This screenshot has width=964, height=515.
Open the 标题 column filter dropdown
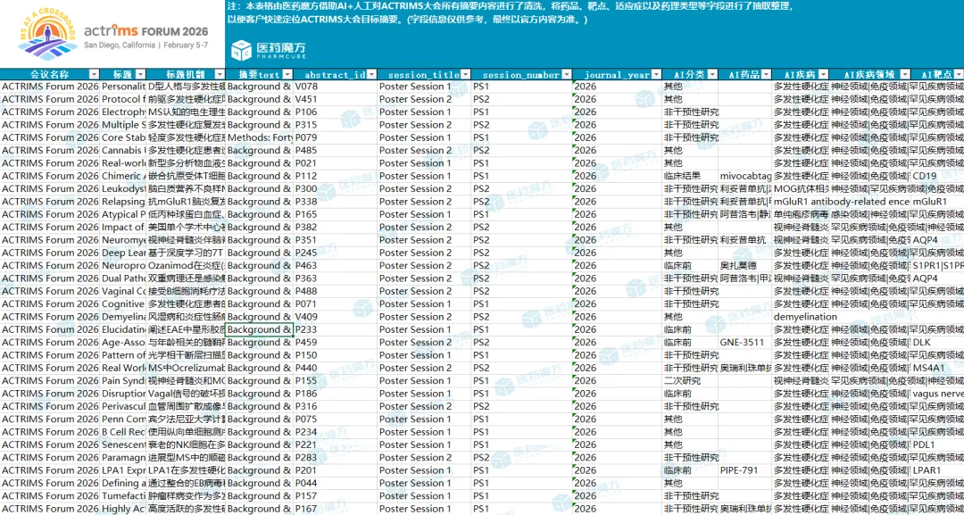pos(140,74)
